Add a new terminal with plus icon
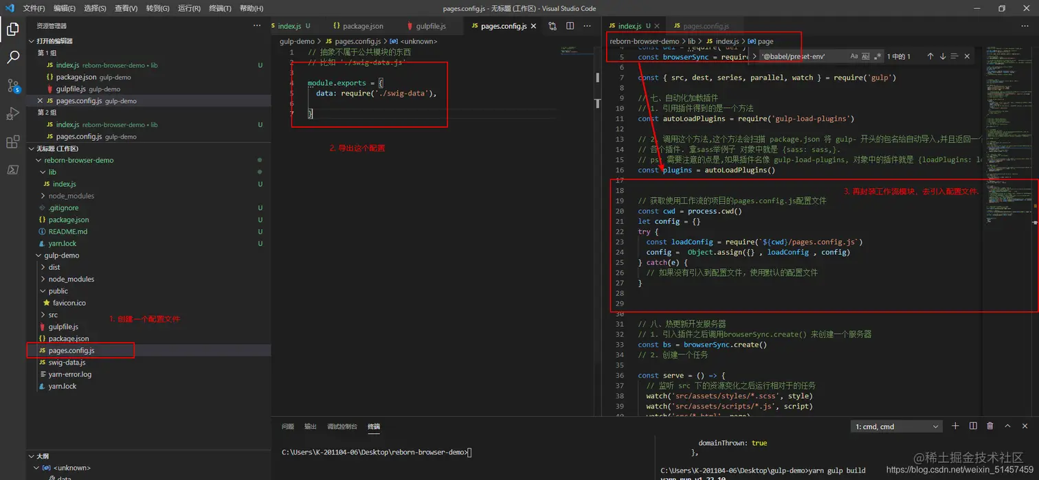The width and height of the screenshot is (1039, 480). coord(955,426)
